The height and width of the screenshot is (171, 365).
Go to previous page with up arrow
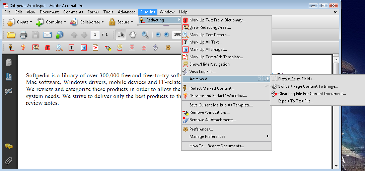(x=74, y=35)
